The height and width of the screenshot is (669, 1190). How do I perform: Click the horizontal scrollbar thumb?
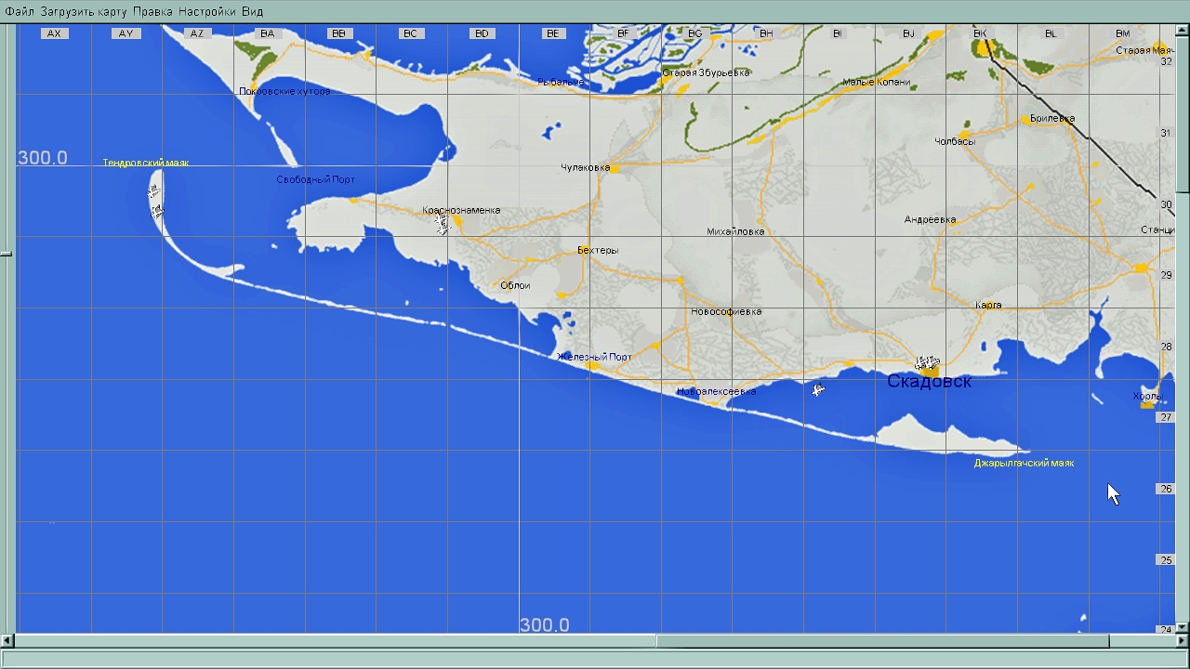882,641
